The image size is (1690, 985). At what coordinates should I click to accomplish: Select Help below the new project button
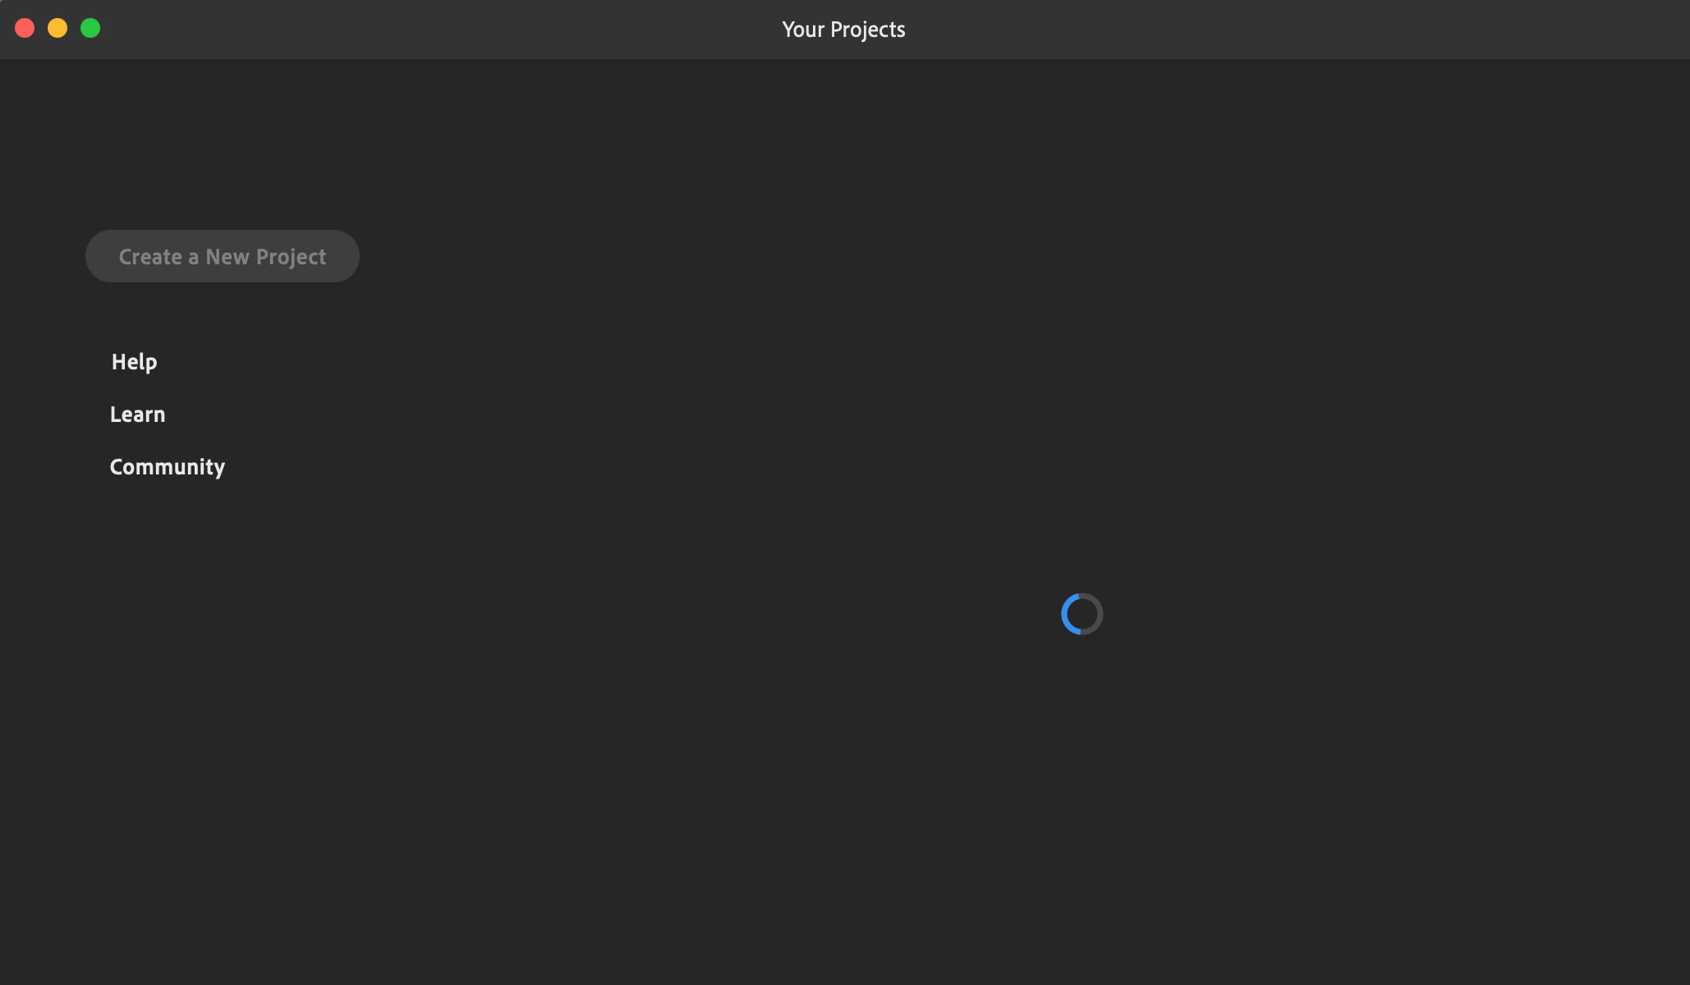134,362
